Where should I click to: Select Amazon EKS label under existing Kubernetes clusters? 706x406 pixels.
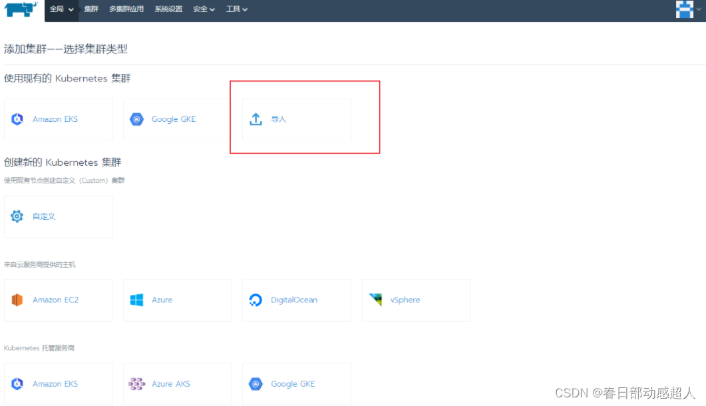55,119
